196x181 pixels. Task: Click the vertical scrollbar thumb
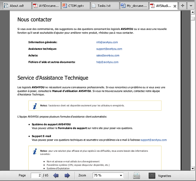coord(193,19)
